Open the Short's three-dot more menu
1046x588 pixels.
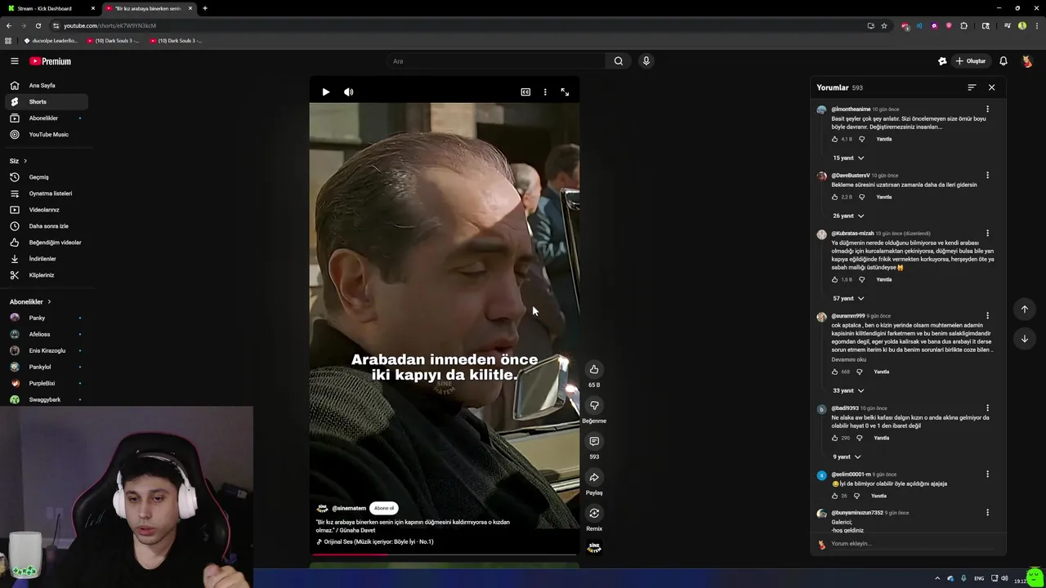coord(545,92)
